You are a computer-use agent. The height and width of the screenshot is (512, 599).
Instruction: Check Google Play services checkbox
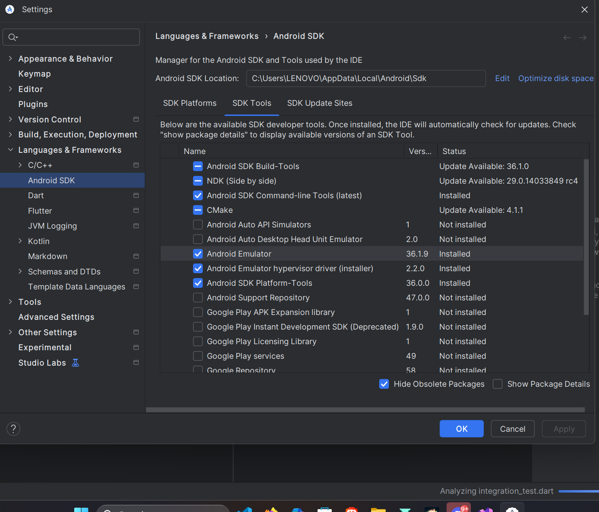[x=198, y=356]
